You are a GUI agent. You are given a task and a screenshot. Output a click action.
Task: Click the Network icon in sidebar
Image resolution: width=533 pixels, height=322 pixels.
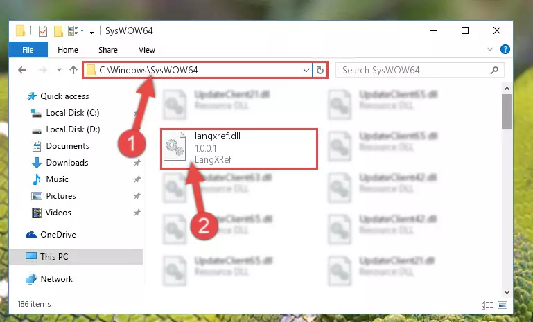(31, 279)
